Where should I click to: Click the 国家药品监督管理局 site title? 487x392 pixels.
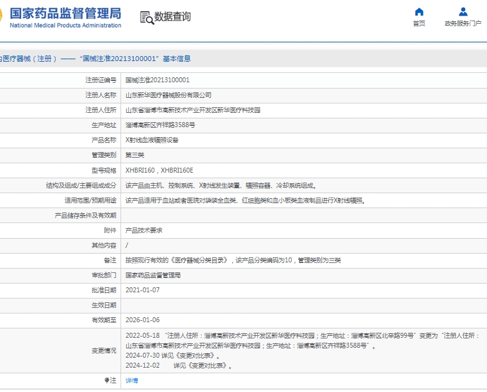click(x=65, y=13)
